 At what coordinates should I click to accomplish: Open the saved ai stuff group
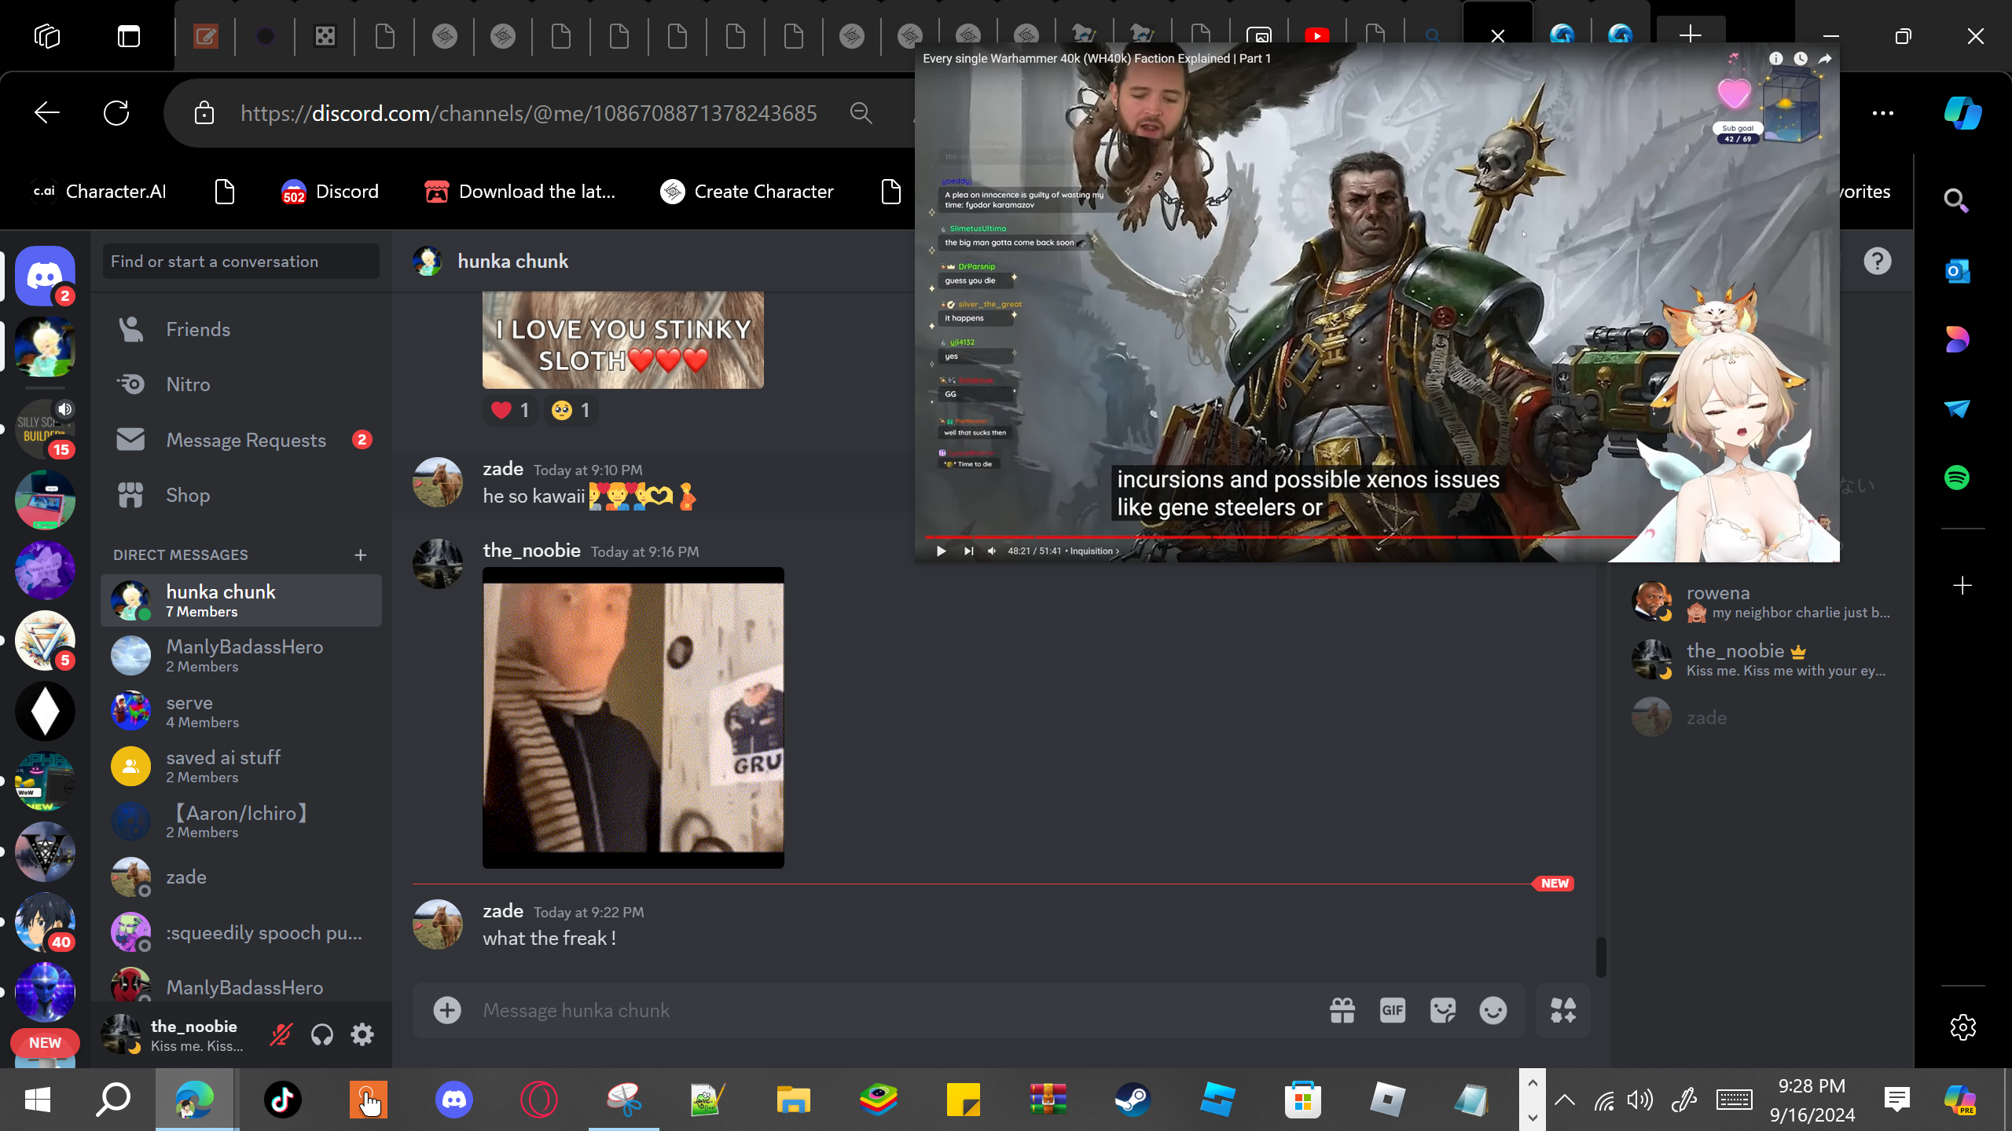pos(240,766)
